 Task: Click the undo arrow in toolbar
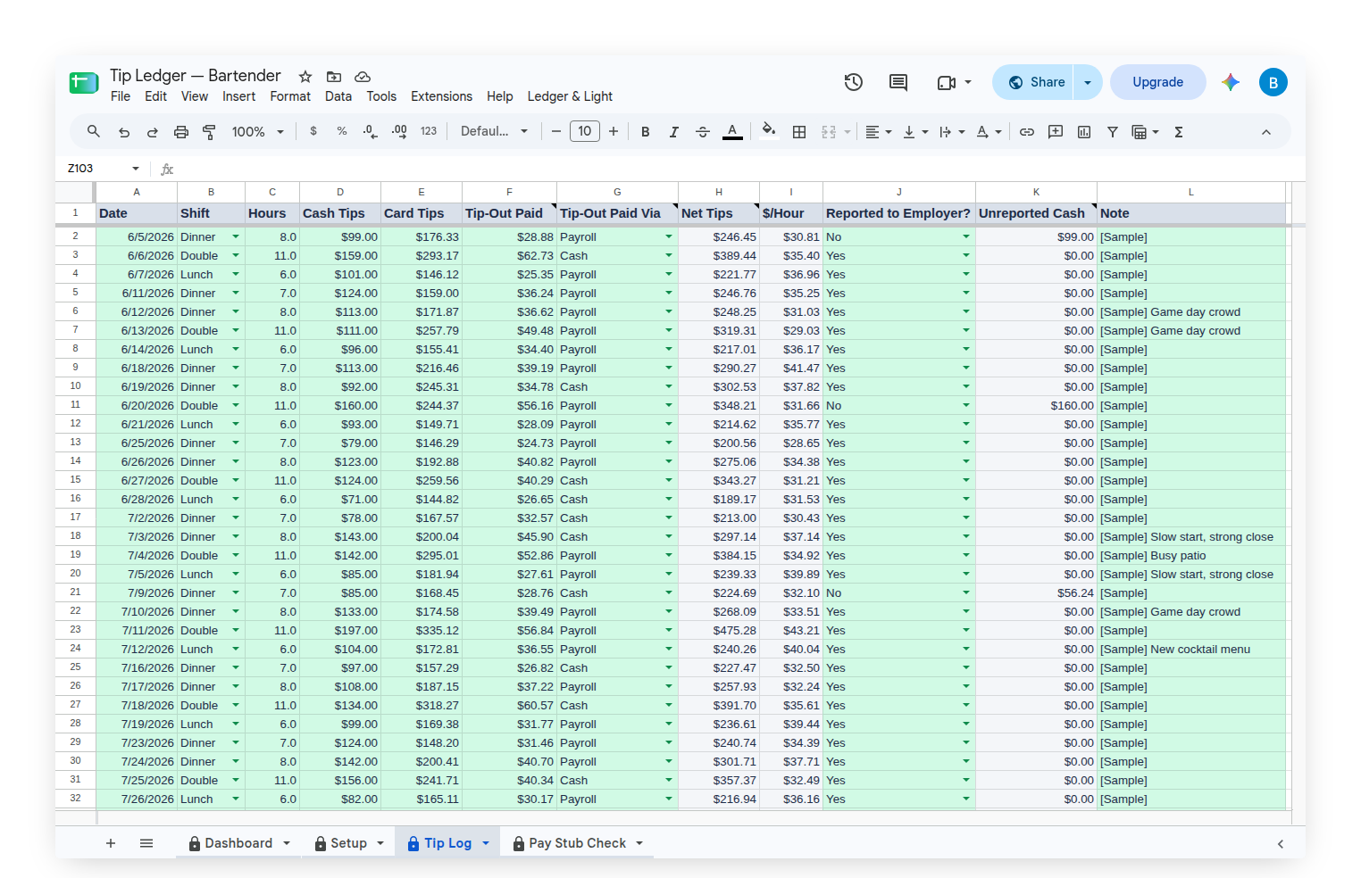(x=124, y=132)
